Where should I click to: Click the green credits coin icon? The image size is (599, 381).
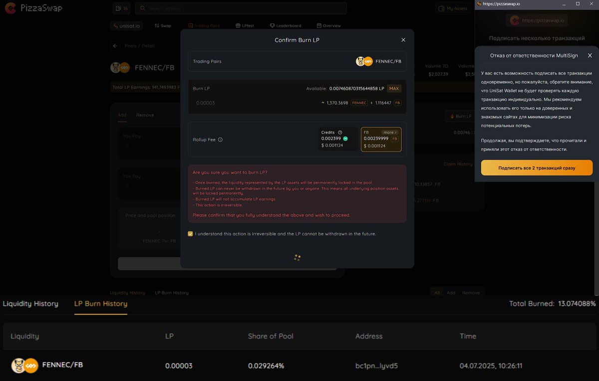click(x=345, y=139)
